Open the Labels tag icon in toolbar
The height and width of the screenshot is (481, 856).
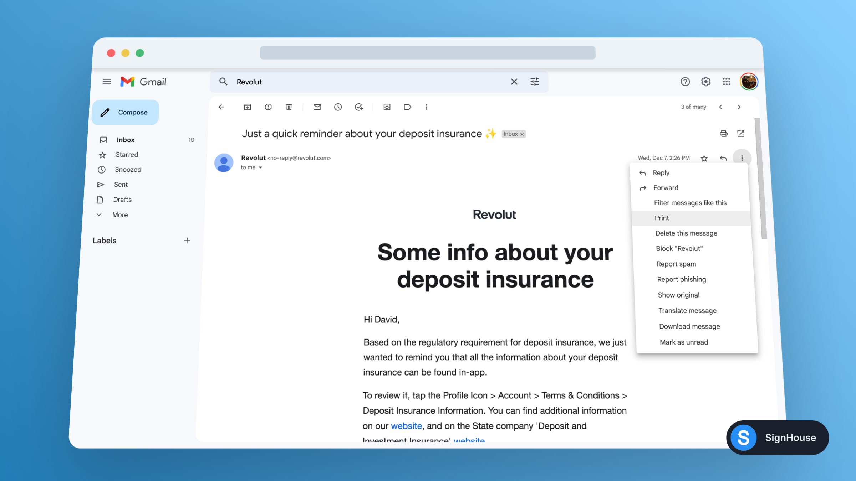[x=407, y=107]
